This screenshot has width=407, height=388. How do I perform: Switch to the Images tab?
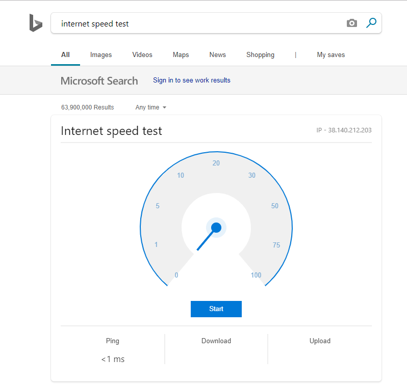point(101,54)
